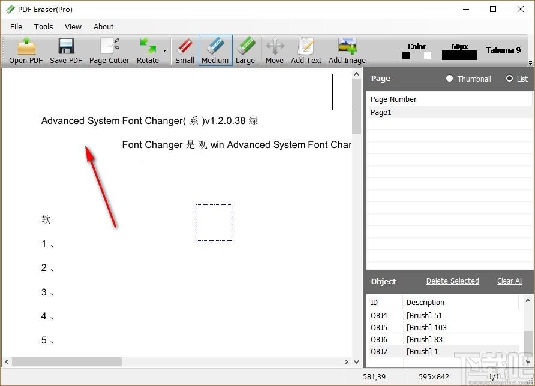Click the Advanced System Font Changer title text
Viewport: 535px width, 386px height.
[x=149, y=120]
